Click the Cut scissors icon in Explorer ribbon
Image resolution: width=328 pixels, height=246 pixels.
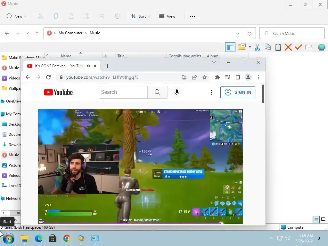click(x=40, y=16)
